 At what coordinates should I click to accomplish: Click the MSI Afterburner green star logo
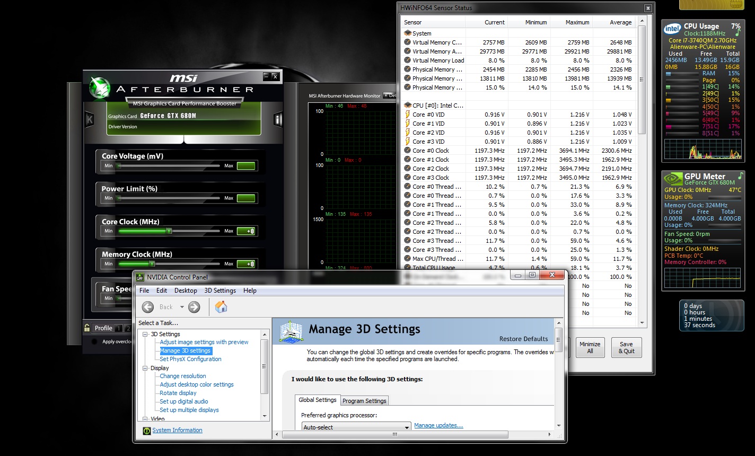[x=99, y=87]
